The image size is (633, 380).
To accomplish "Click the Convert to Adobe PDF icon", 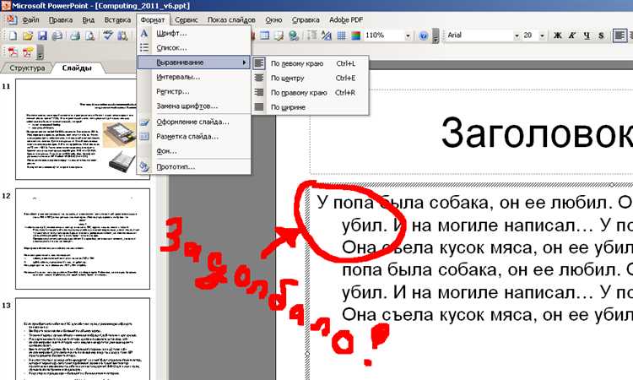I will coord(13,52).
